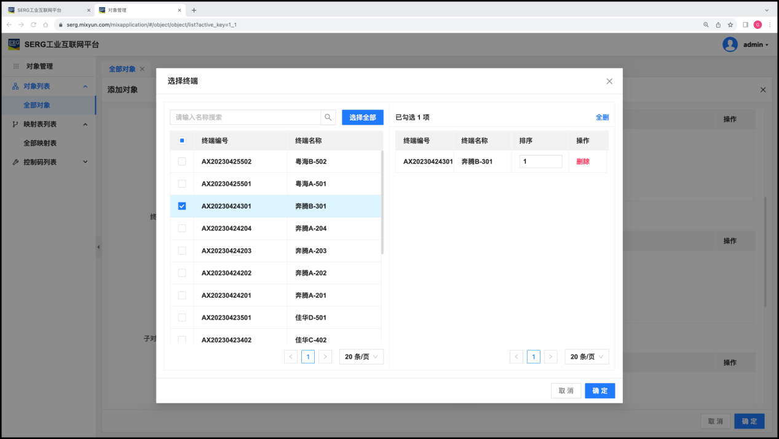Check the box for AX20230425502
The height and width of the screenshot is (439, 779).
(x=182, y=162)
